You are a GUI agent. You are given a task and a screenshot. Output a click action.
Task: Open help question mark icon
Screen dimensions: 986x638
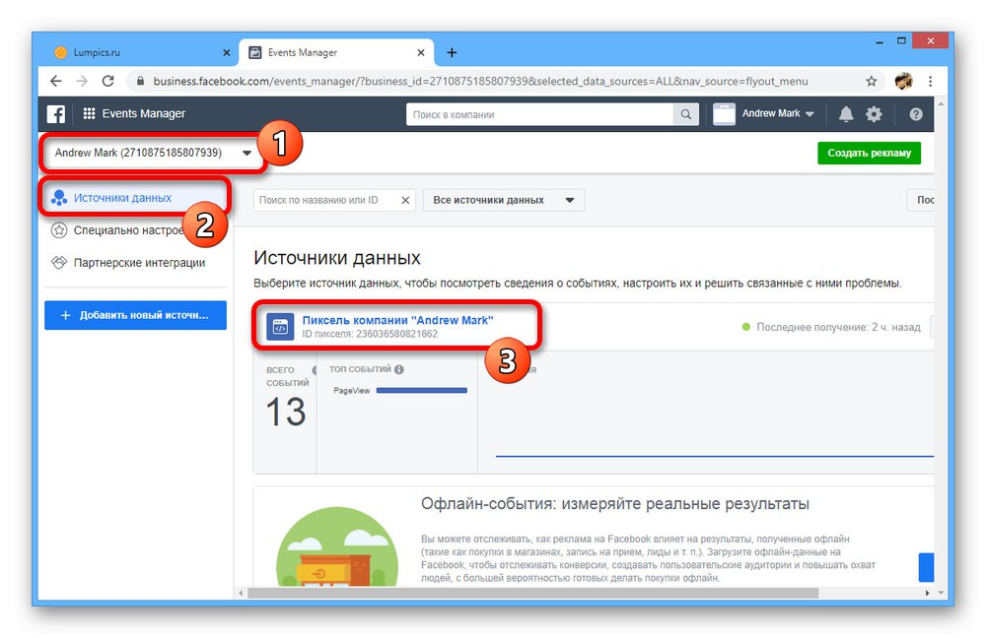(x=916, y=113)
